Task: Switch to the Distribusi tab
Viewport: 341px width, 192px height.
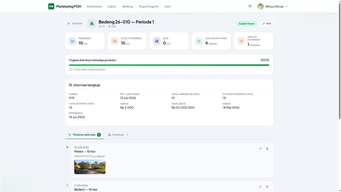Action: pos(118,135)
